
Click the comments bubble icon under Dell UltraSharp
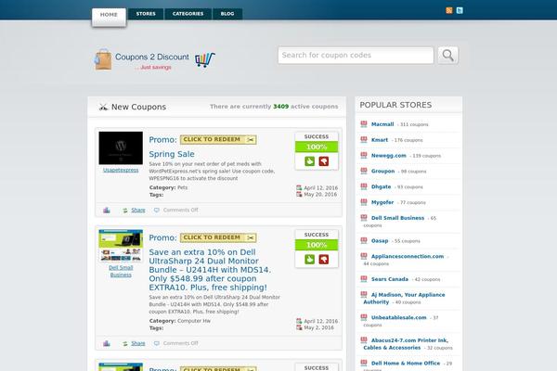coord(157,343)
